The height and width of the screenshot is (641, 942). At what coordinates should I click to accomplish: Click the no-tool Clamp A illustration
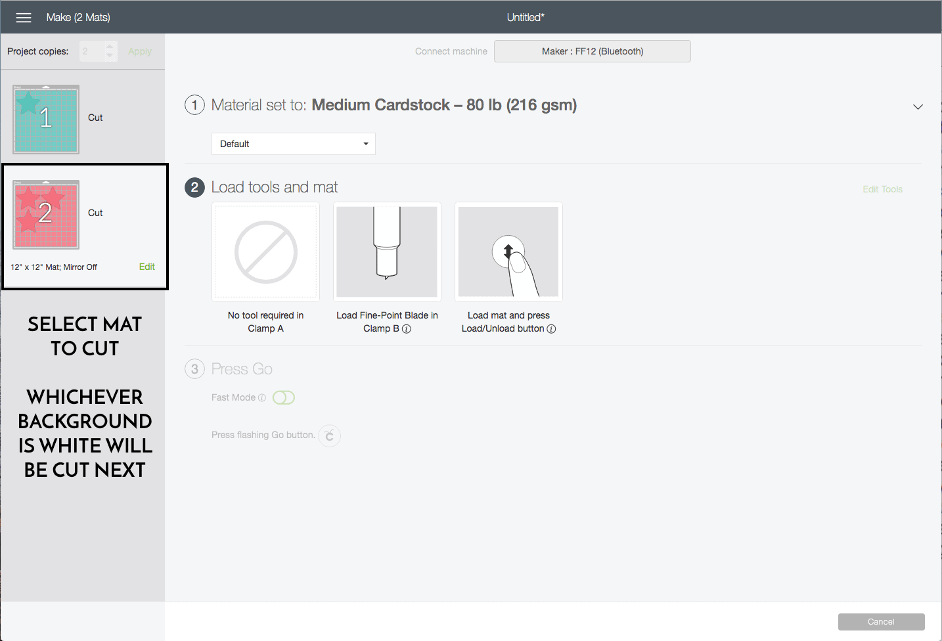coord(266,252)
